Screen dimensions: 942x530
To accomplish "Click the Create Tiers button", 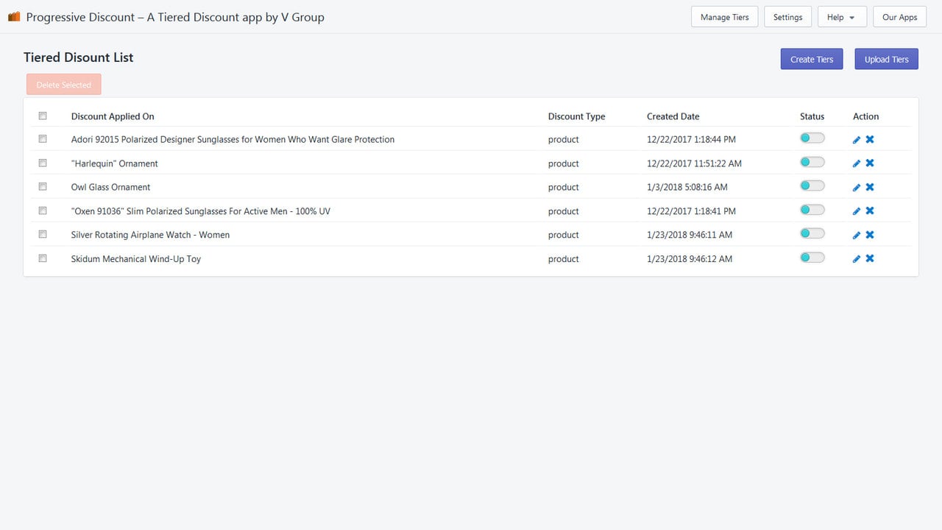I will 812,59.
